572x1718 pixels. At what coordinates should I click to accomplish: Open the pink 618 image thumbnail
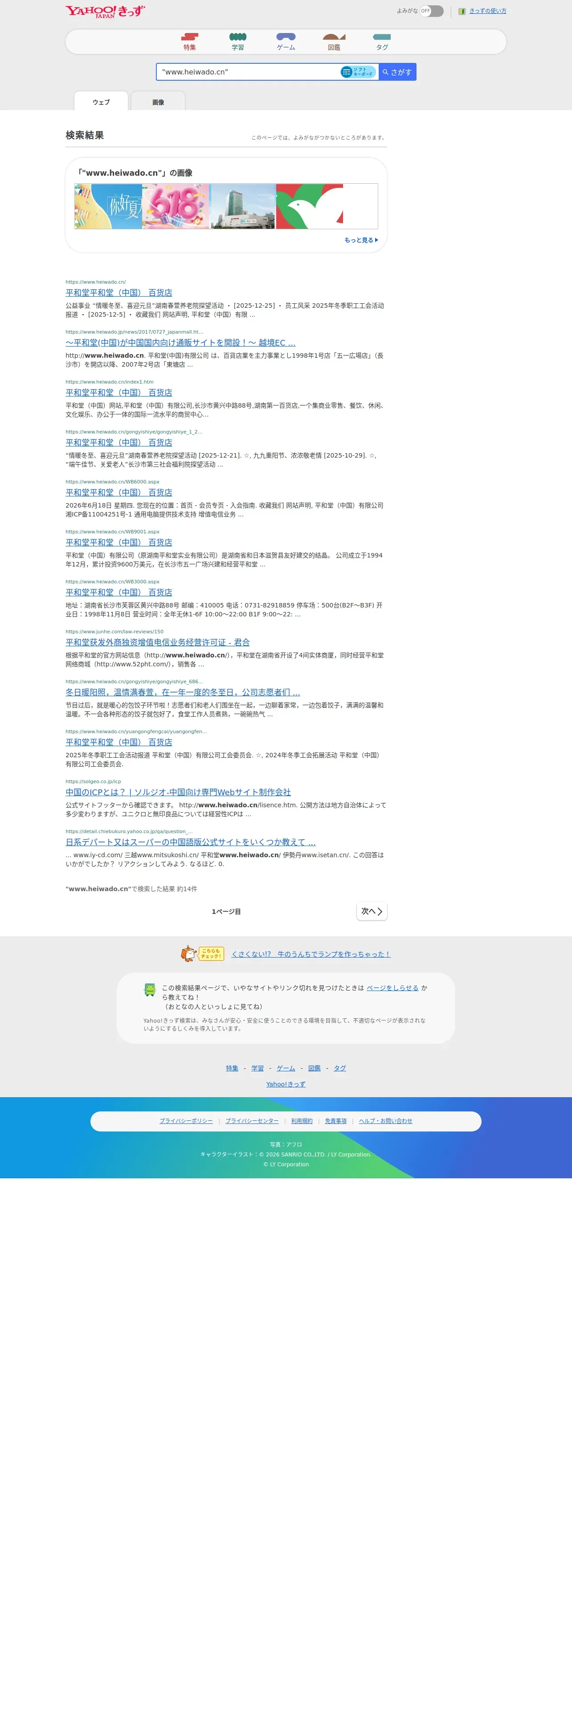click(x=176, y=207)
